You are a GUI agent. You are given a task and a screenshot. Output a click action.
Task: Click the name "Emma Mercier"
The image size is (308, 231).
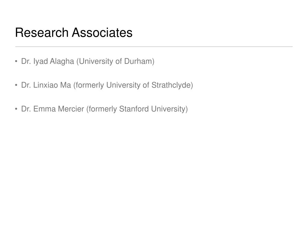coord(59,109)
